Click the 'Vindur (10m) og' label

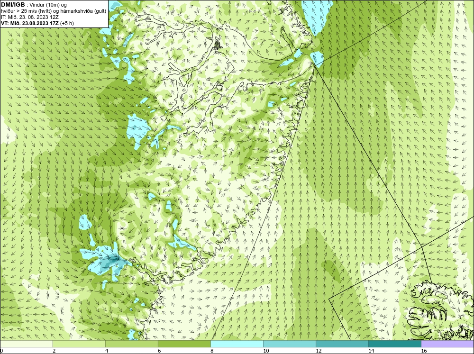click(x=48, y=5)
